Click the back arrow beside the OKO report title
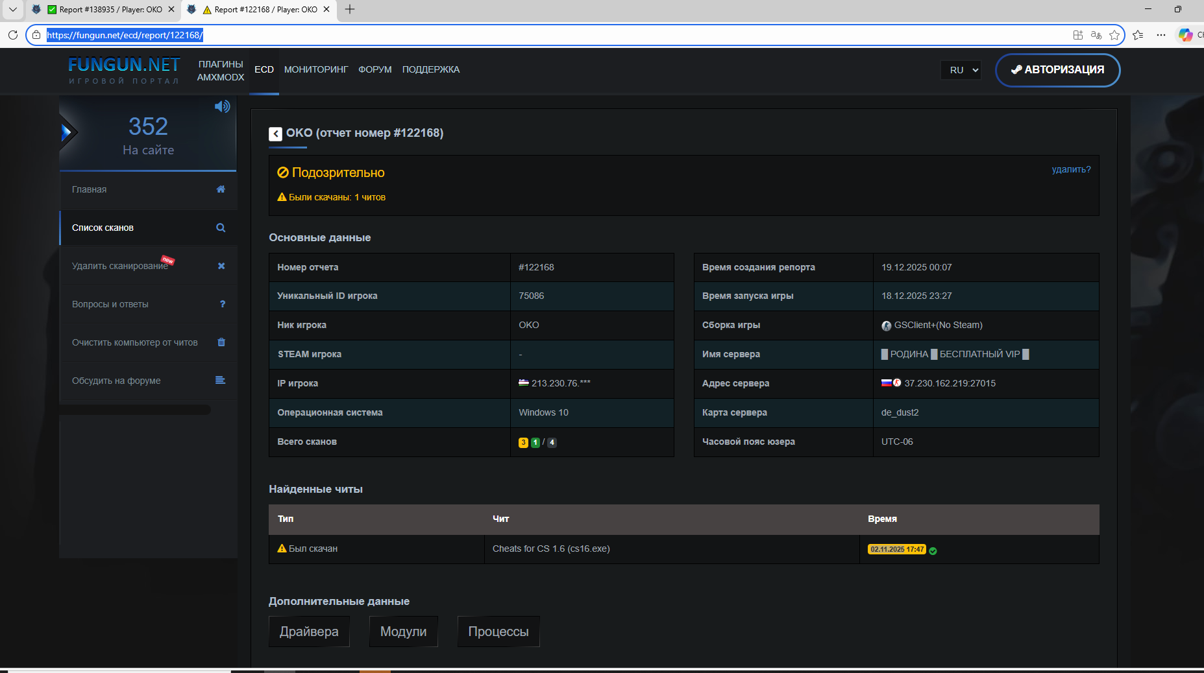The image size is (1204, 673). tap(275, 134)
